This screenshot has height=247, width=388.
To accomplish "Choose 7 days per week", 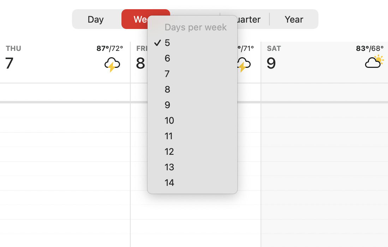I will tap(192, 74).
